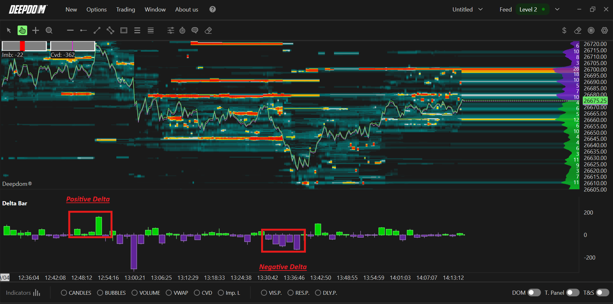The height and width of the screenshot is (304, 613).
Task: Pick the two-point trend line tool
Action: click(x=97, y=30)
